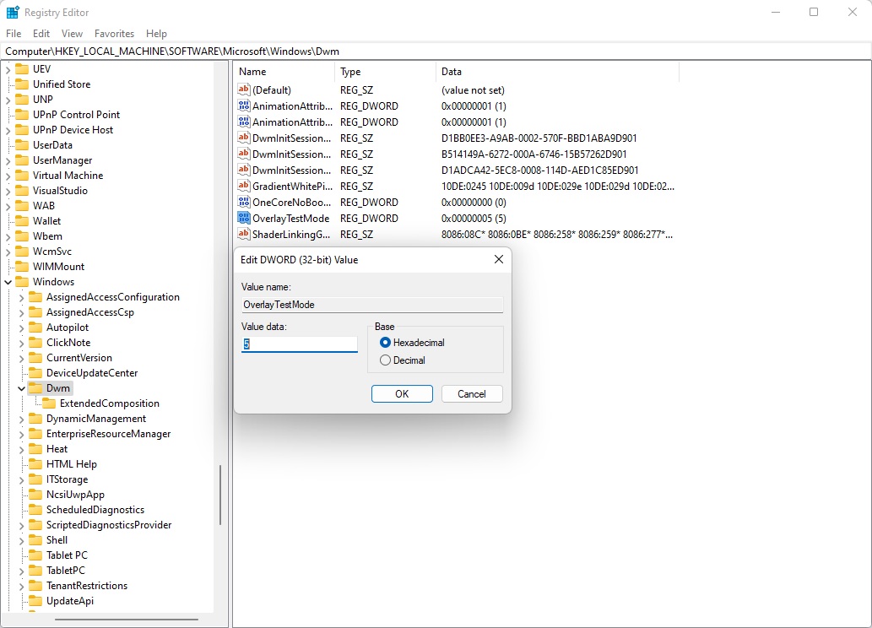
Task: Click the Wallet folder icon
Action: [x=22, y=221]
